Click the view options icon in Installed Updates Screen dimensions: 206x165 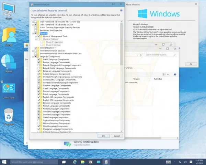click(164, 75)
